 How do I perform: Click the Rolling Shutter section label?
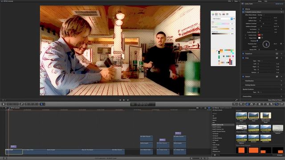tap(250, 85)
